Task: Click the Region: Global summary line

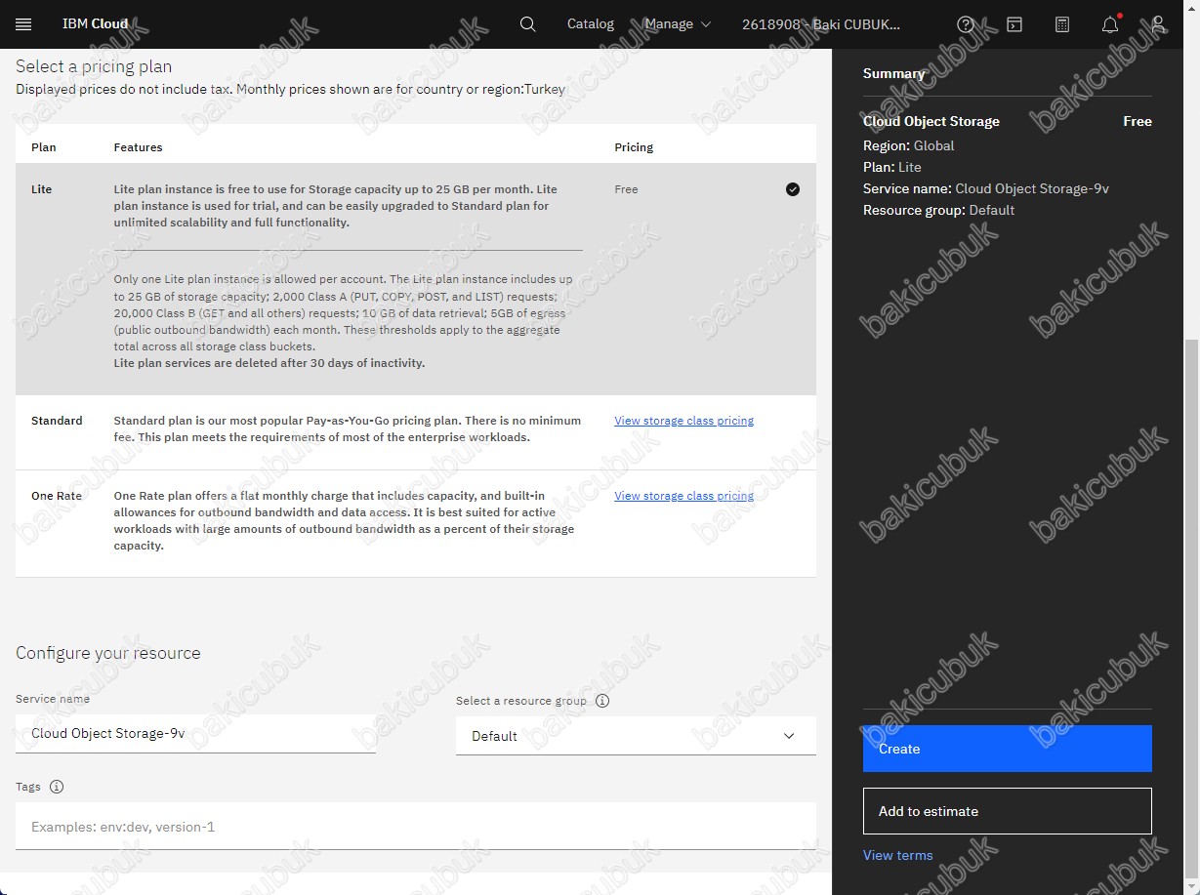Action: [909, 145]
